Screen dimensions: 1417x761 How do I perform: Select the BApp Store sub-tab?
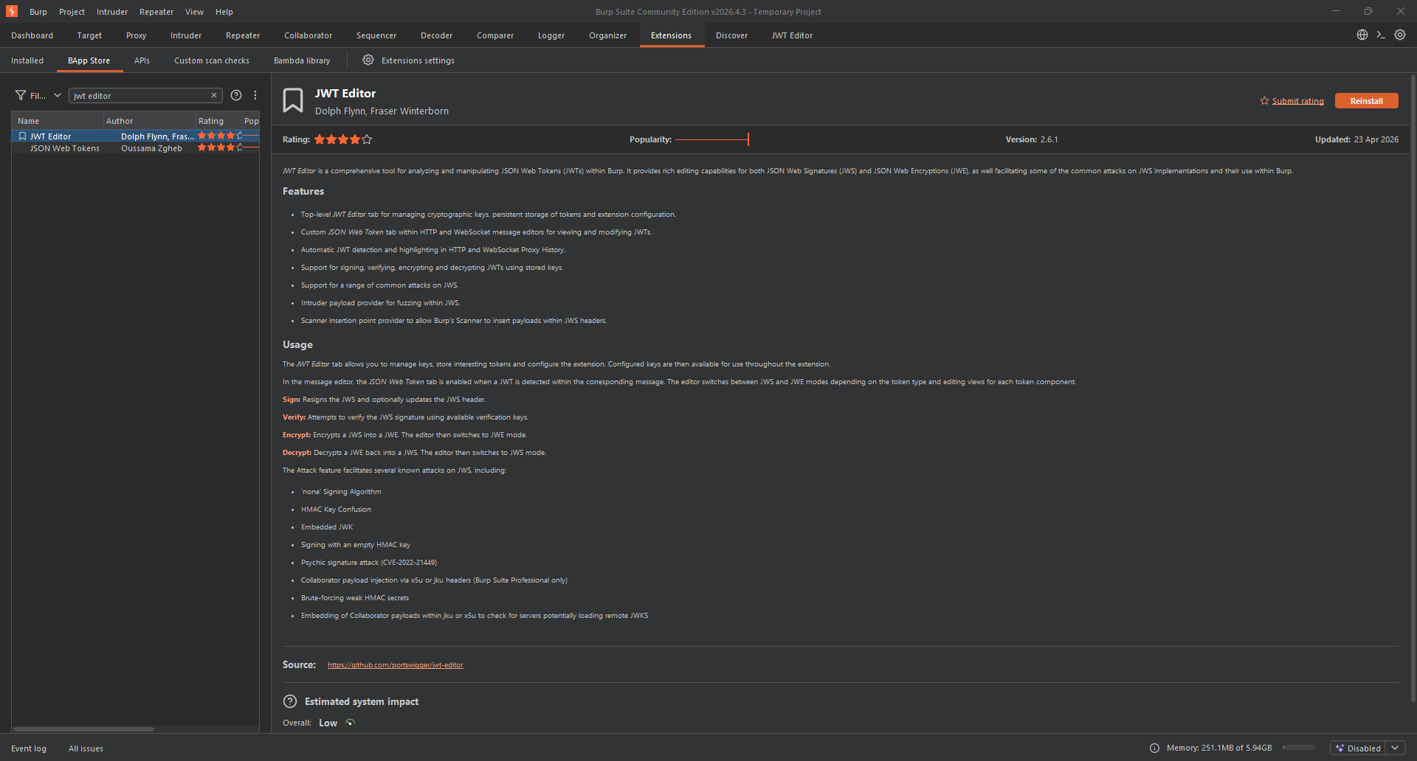[x=89, y=60]
